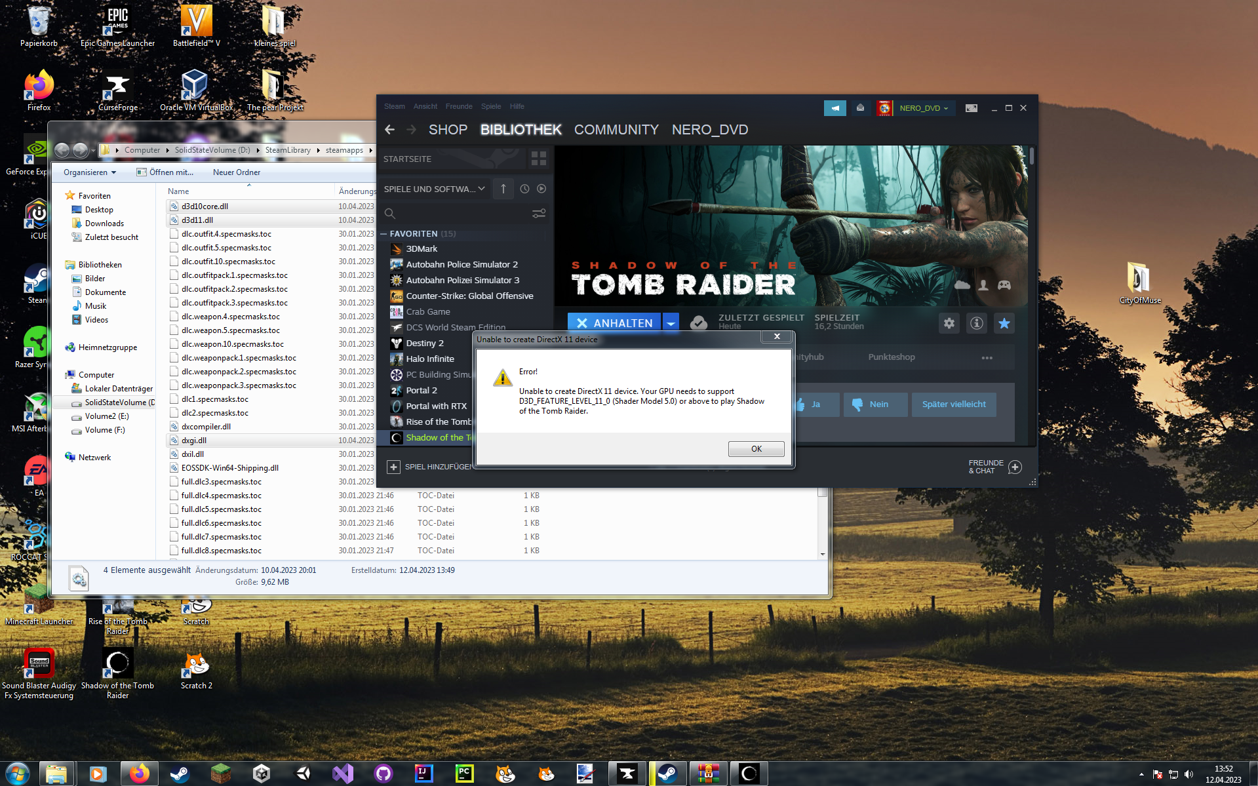Expand breadcrumb arrow after Computer
The width and height of the screenshot is (1258, 786).
point(168,150)
